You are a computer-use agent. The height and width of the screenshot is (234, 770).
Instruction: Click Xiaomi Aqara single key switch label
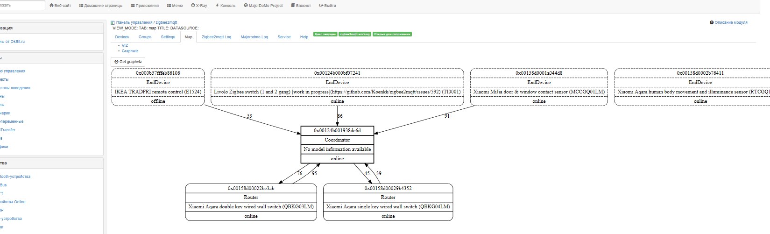(x=388, y=206)
